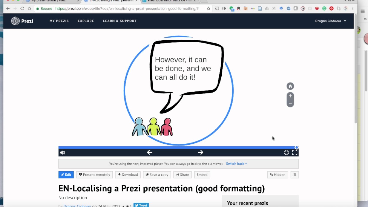Click the Edit button
The height and width of the screenshot is (207, 368).
click(66, 175)
